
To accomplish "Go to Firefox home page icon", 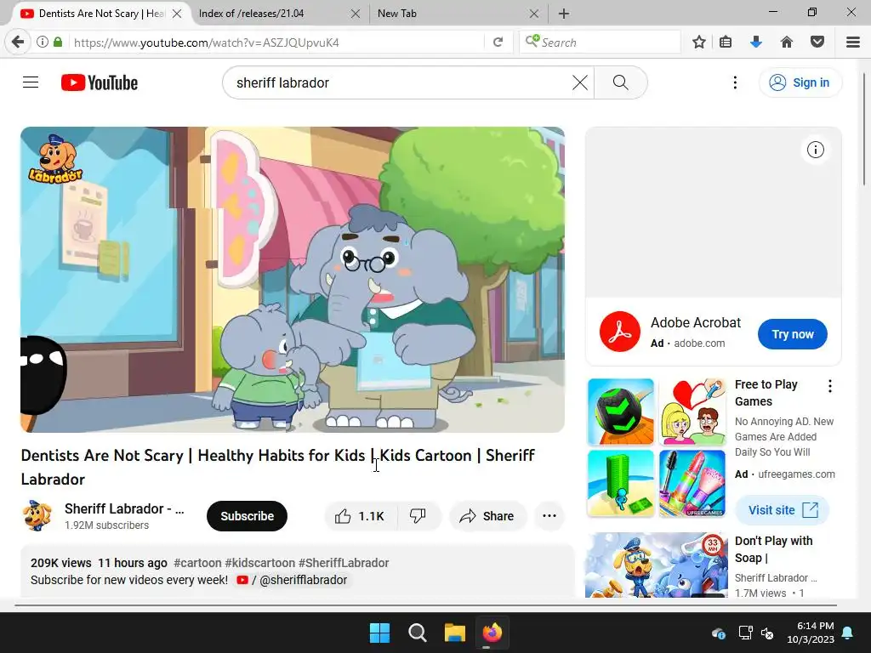I will tap(787, 43).
